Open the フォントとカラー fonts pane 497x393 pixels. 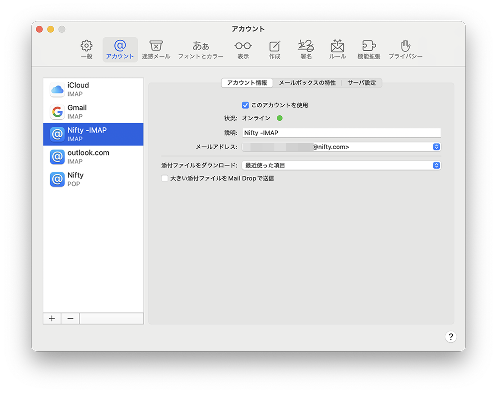click(201, 50)
